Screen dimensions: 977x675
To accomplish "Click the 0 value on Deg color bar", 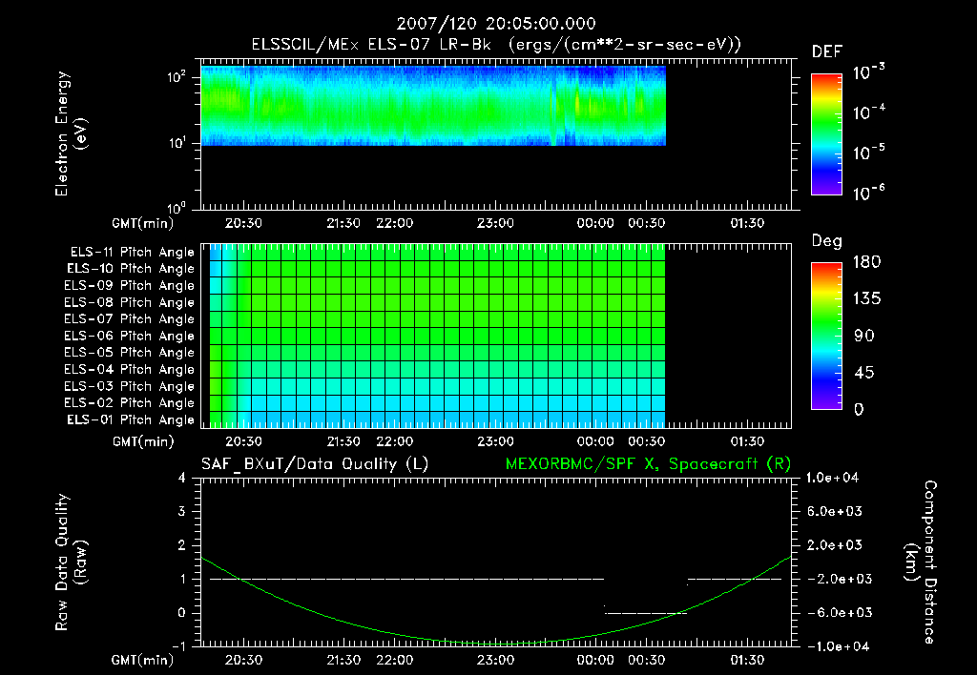I will pos(859,410).
